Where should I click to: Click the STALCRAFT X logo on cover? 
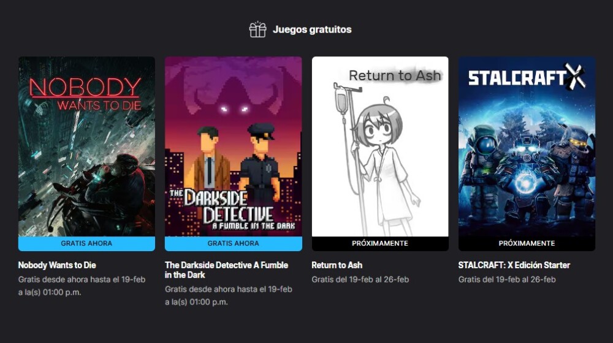[527, 77]
